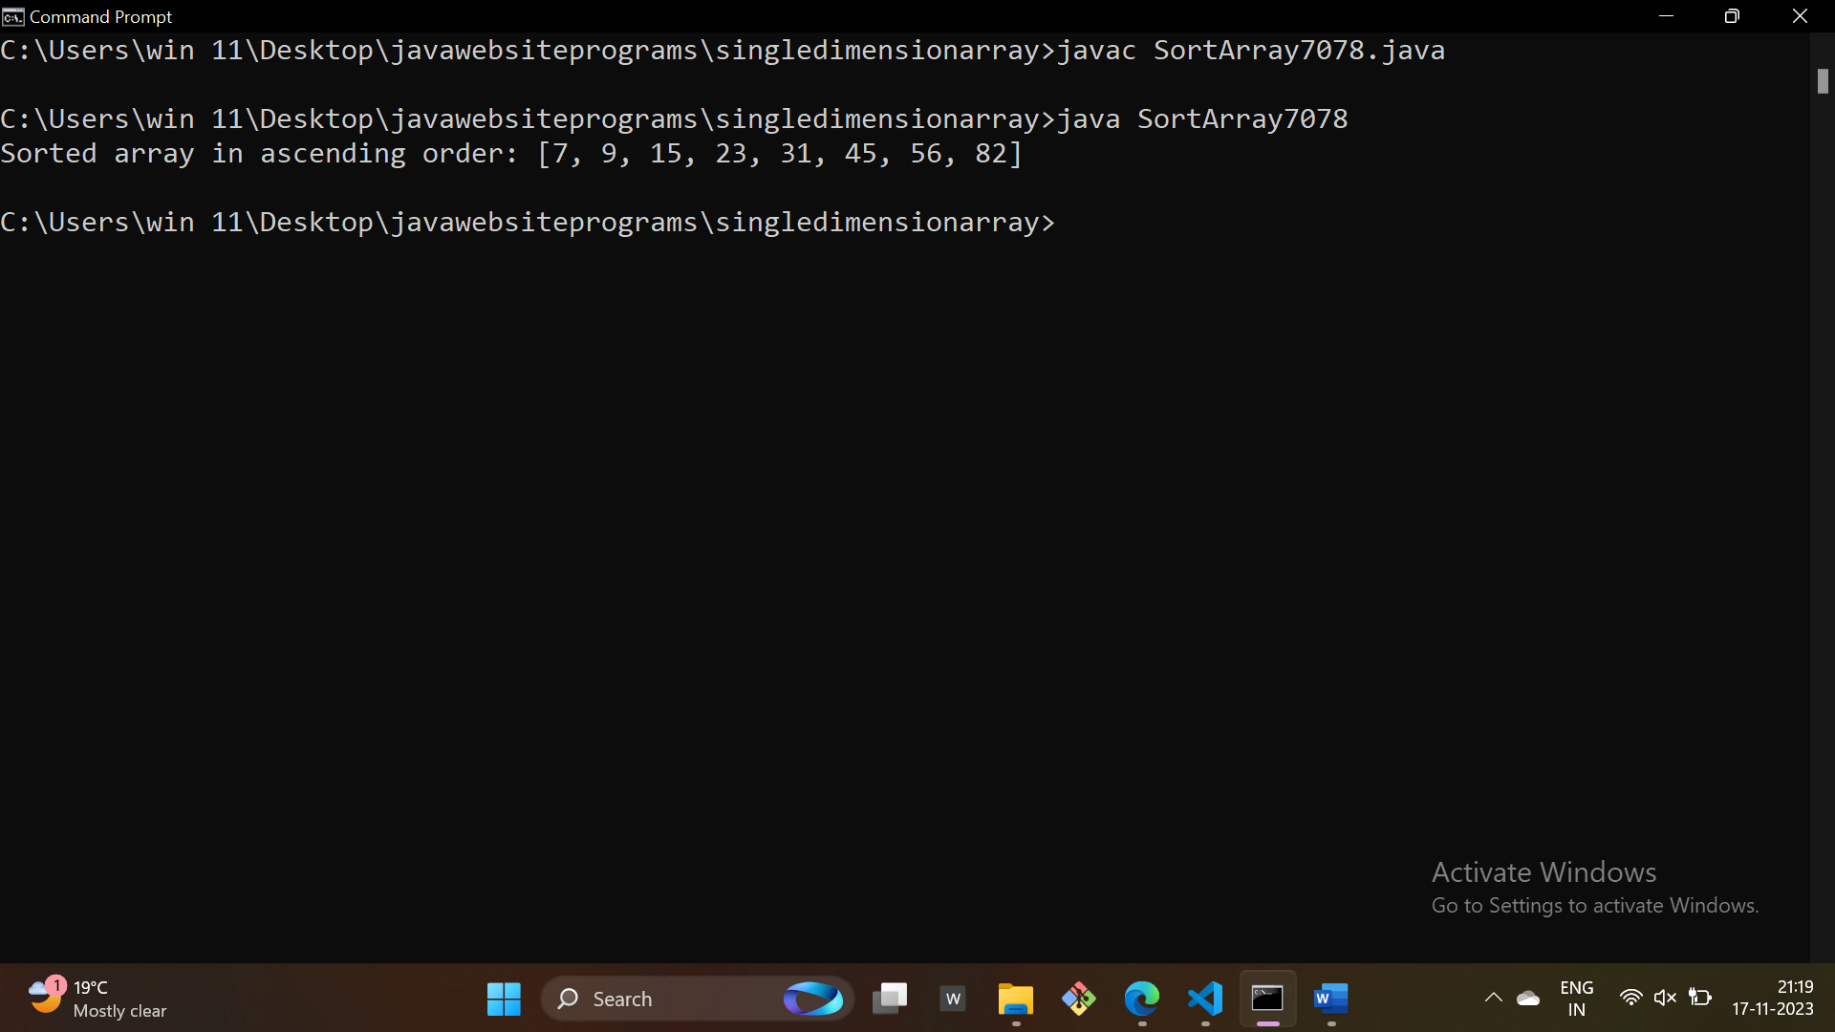Click the battery status tray icon

[1700, 999]
